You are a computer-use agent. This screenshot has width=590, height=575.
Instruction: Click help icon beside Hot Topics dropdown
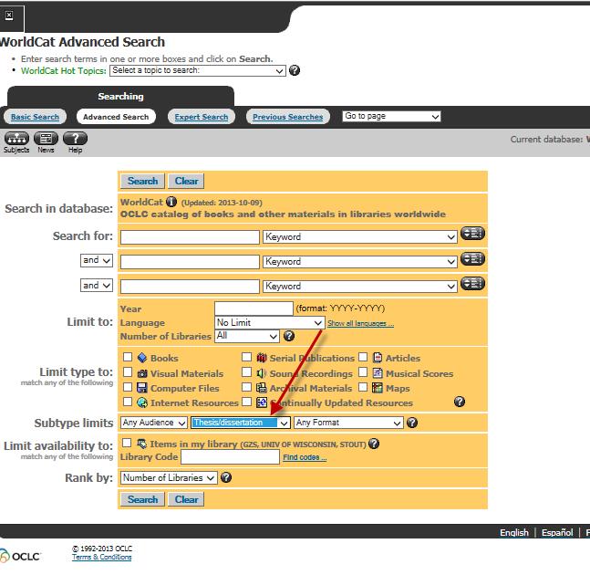[x=295, y=70]
